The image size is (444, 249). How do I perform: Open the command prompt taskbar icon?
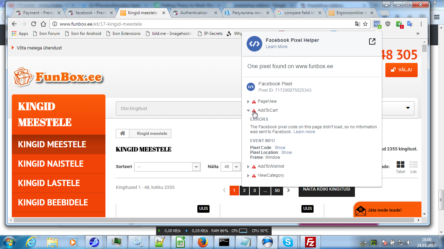tap(224, 242)
